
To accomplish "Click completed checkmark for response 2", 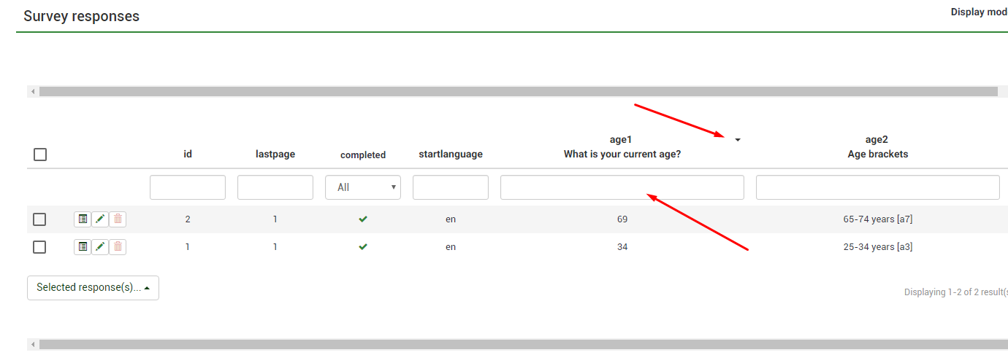I will click(x=363, y=219).
